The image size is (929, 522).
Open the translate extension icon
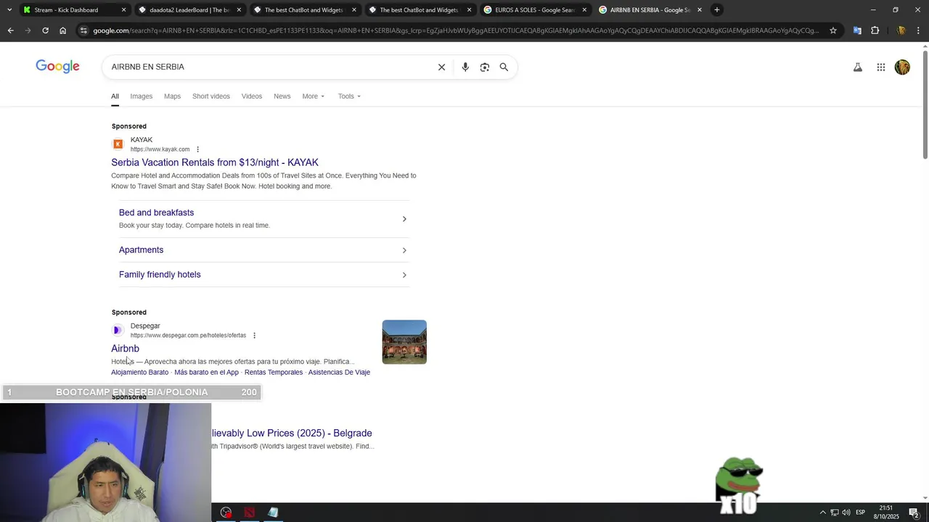[x=857, y=30]
